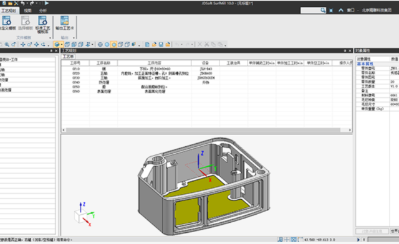This screenshot has width=399, height=244.
Task: Click the pan cross-arrows icon in view toolbar
Action: click(23, 44)
